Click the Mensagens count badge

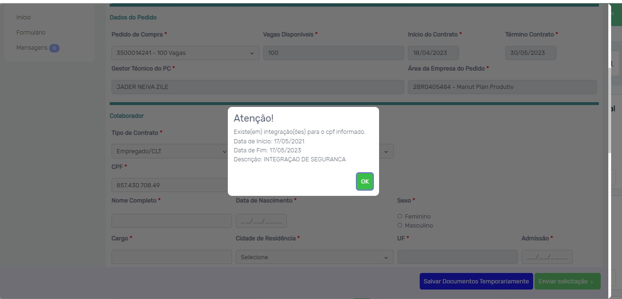click(54, 48)
